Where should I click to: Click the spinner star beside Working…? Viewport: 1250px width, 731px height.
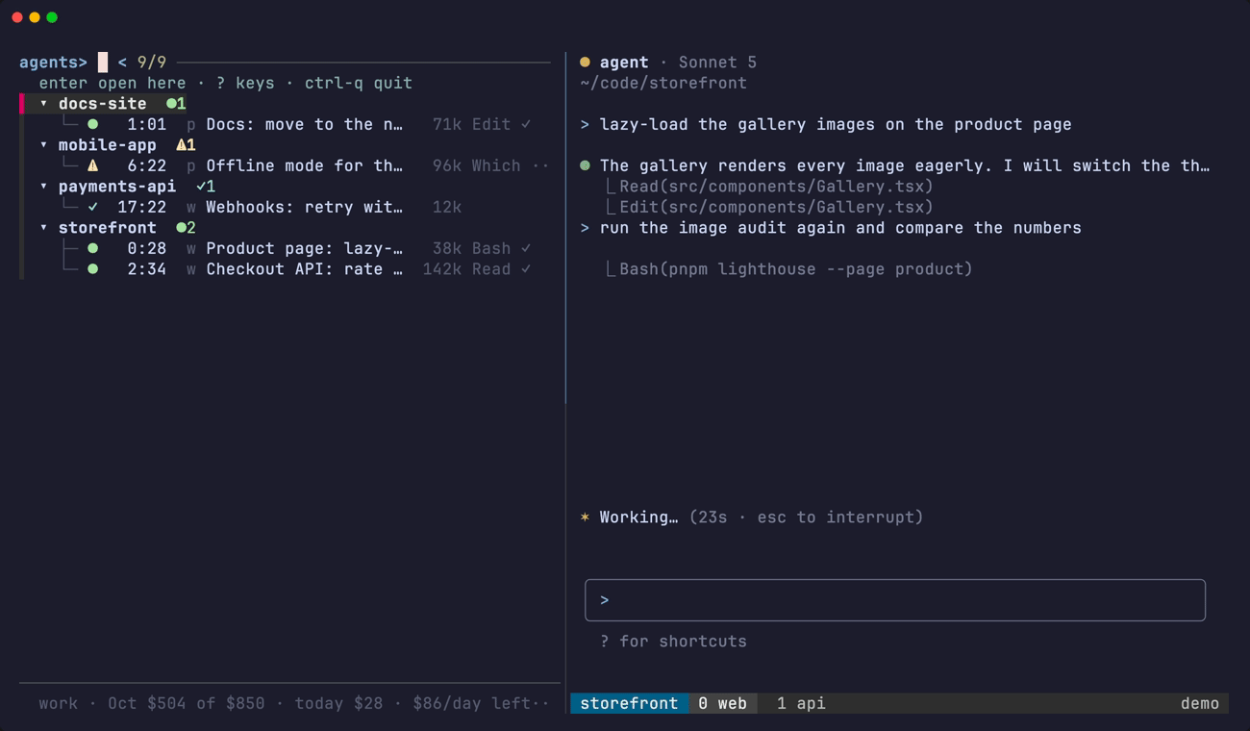[x=585, y=517]
